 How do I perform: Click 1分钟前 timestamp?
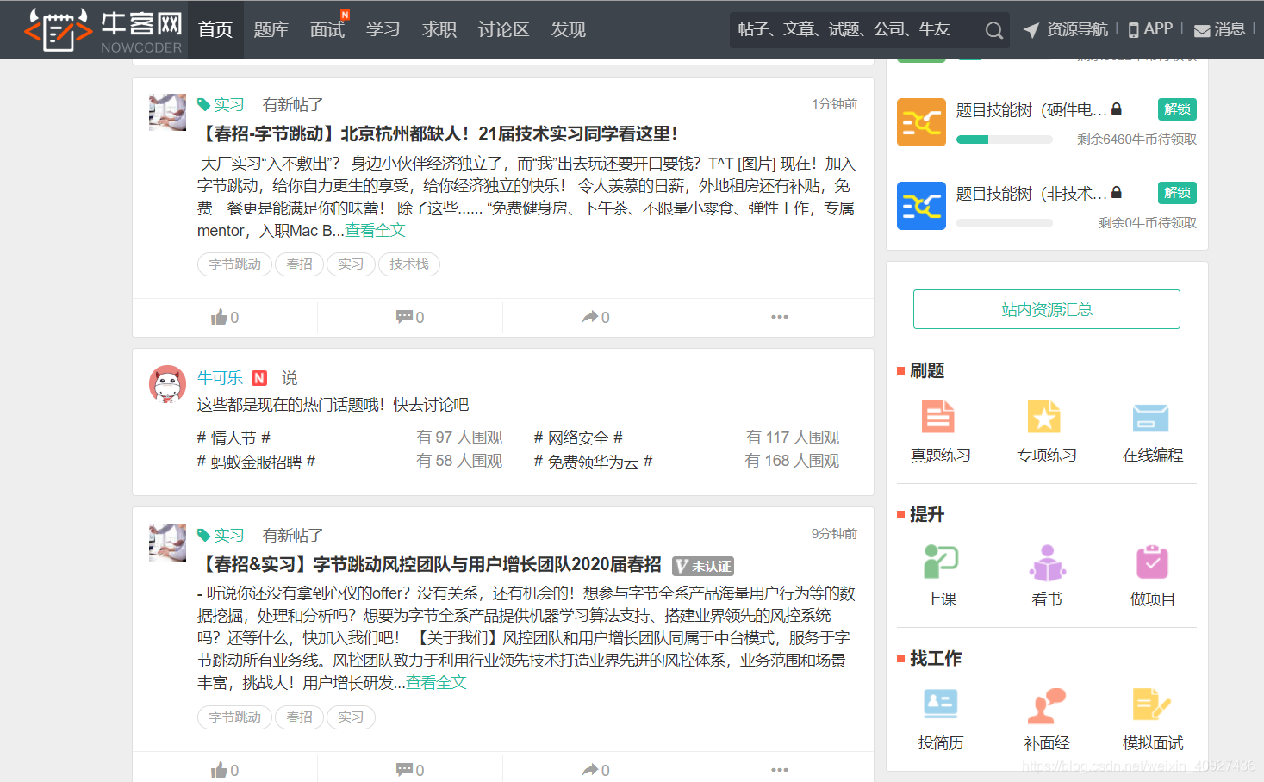pos(834,104)
